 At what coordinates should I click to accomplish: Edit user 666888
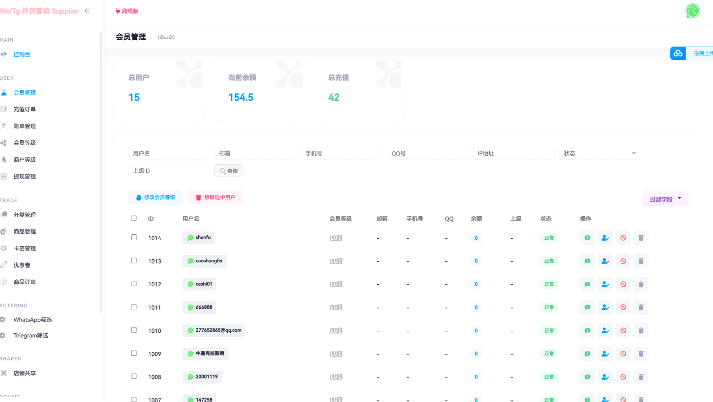pos(605,307)
